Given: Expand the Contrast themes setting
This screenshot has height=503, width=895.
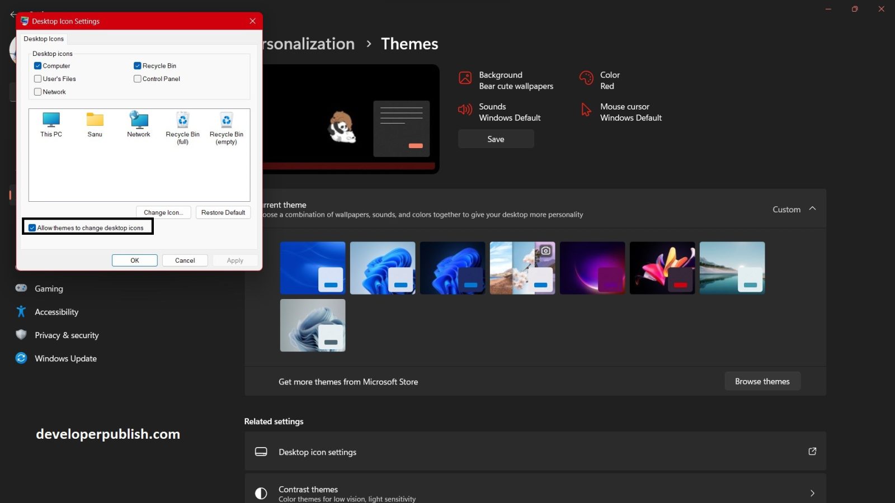Looking at the screenshot, I should [x=812, y=493].
